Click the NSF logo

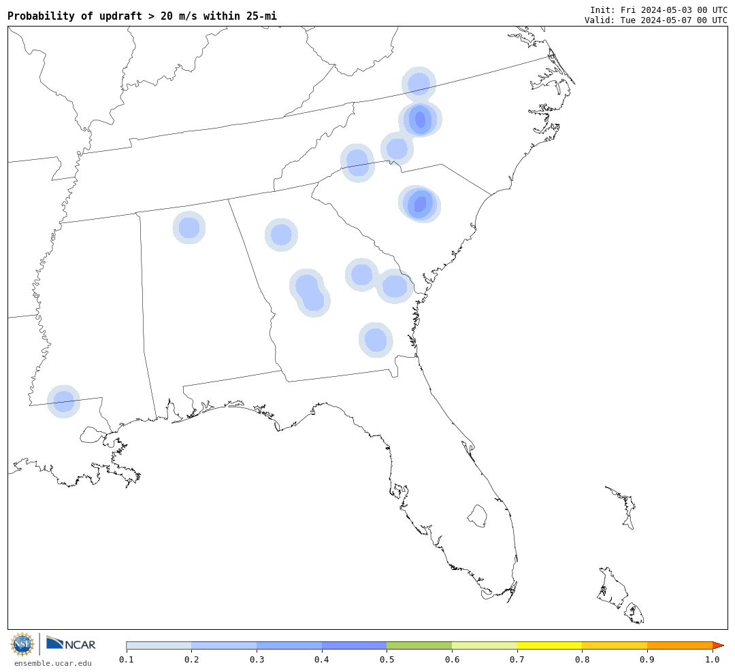[x=22, y=644]
